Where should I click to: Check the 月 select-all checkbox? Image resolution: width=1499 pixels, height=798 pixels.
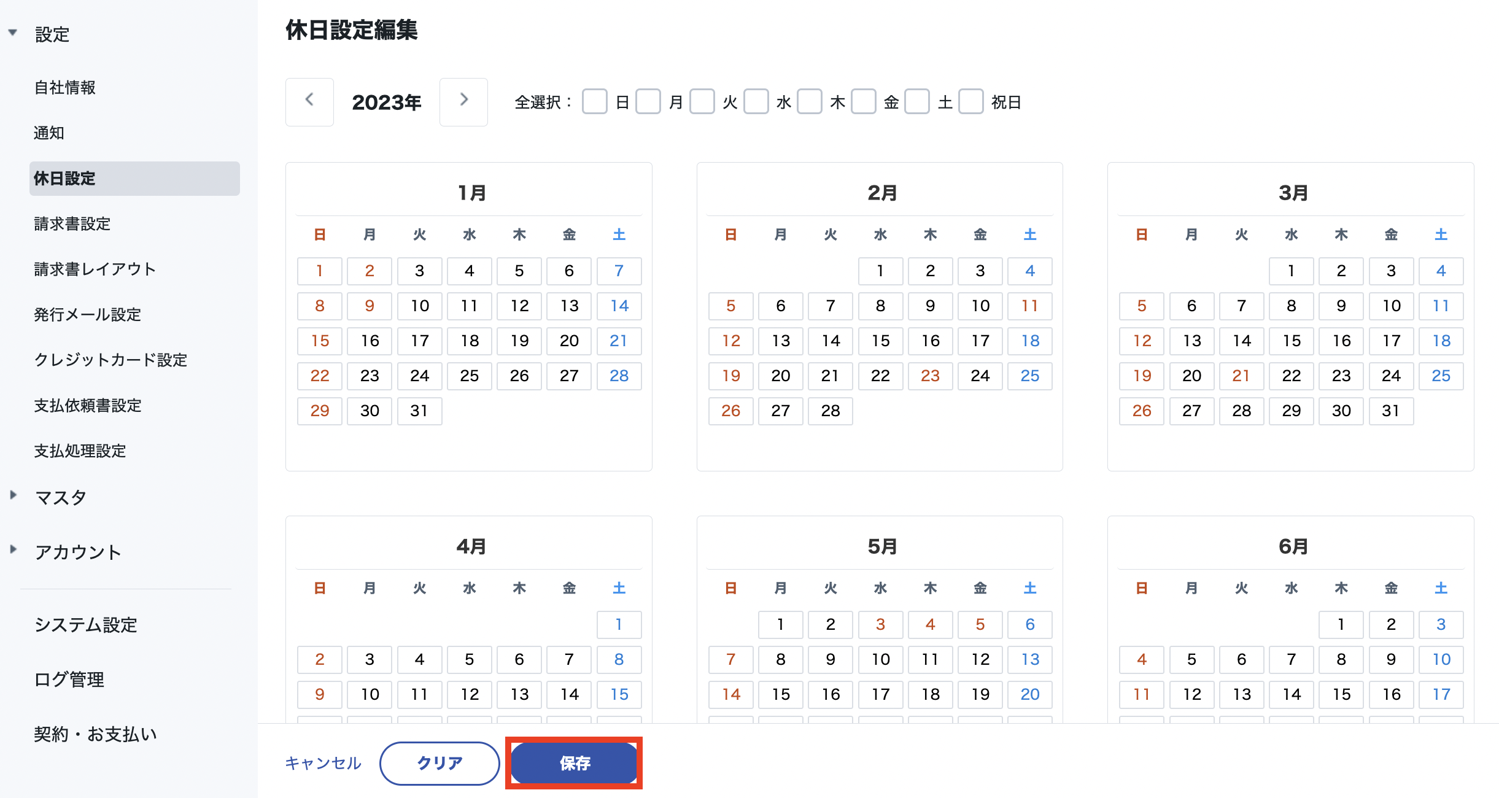pos(648,102)
